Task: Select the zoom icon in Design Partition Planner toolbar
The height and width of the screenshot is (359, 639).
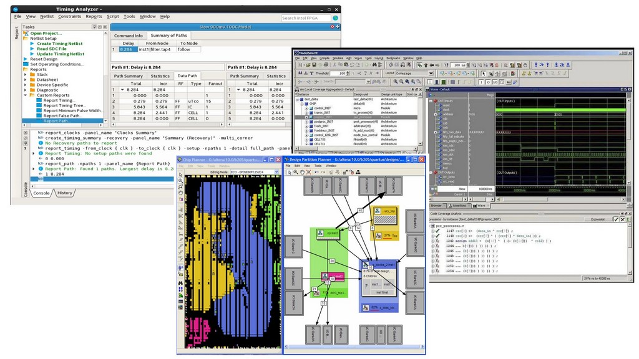Action: pos(296,172)
